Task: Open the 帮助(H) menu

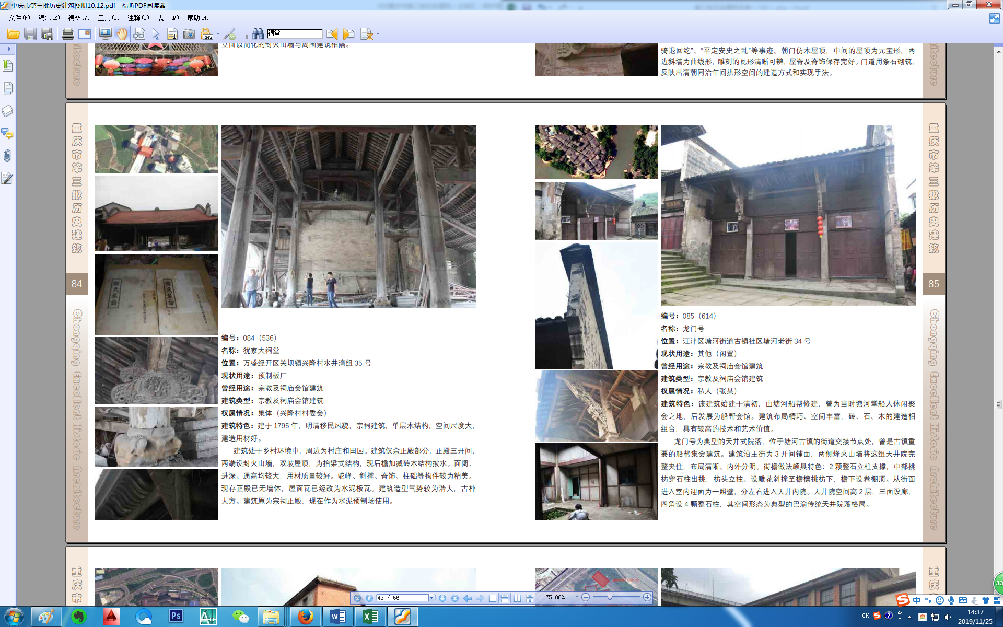Action: (x=198, y=18)
